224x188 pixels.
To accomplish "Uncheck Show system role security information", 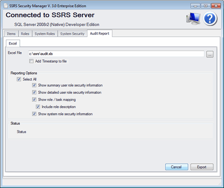I will (34, 114).
